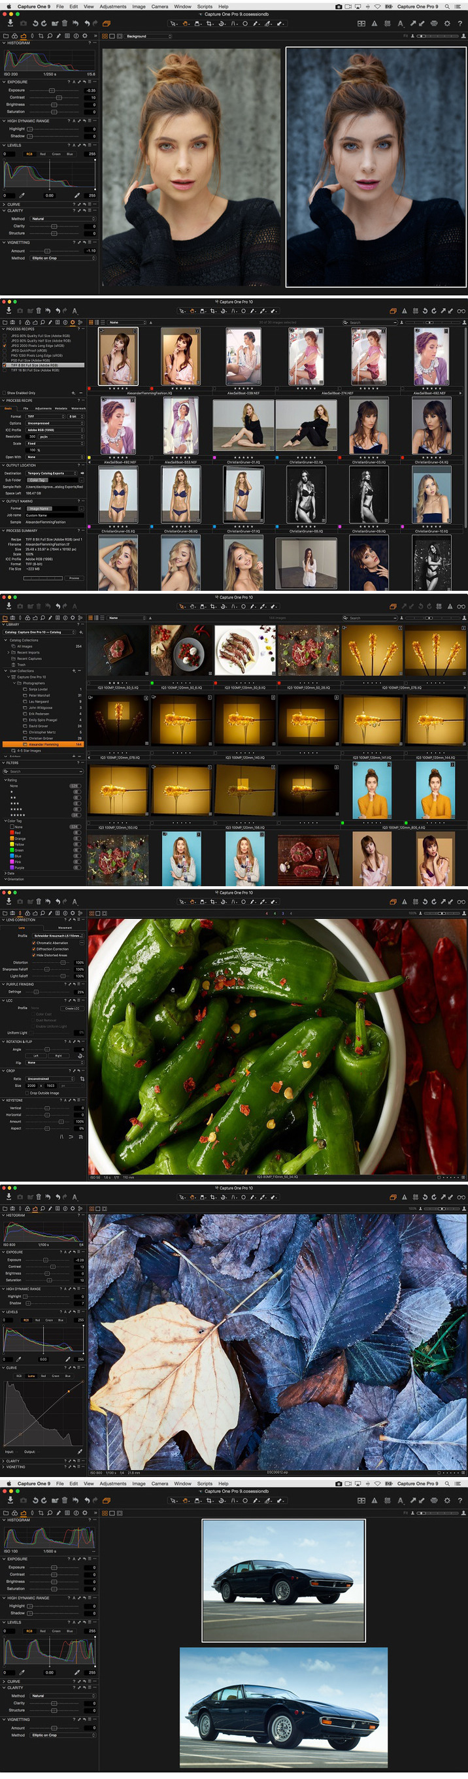Open the Movement tab in Lens Correction
Screen dimensions: 468x1779
point(64,927)
